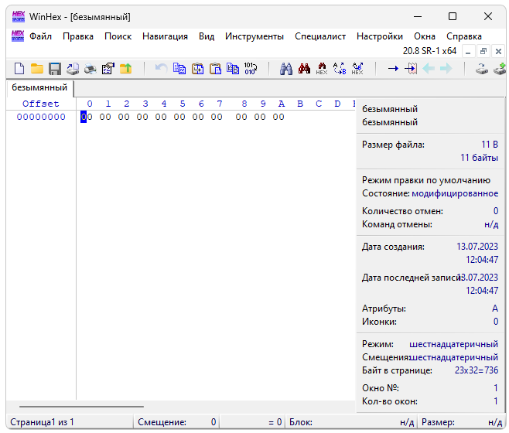The image size is (509, 433).
Task: Maximize the WinHex main window
Action: (x=453, y=16)
